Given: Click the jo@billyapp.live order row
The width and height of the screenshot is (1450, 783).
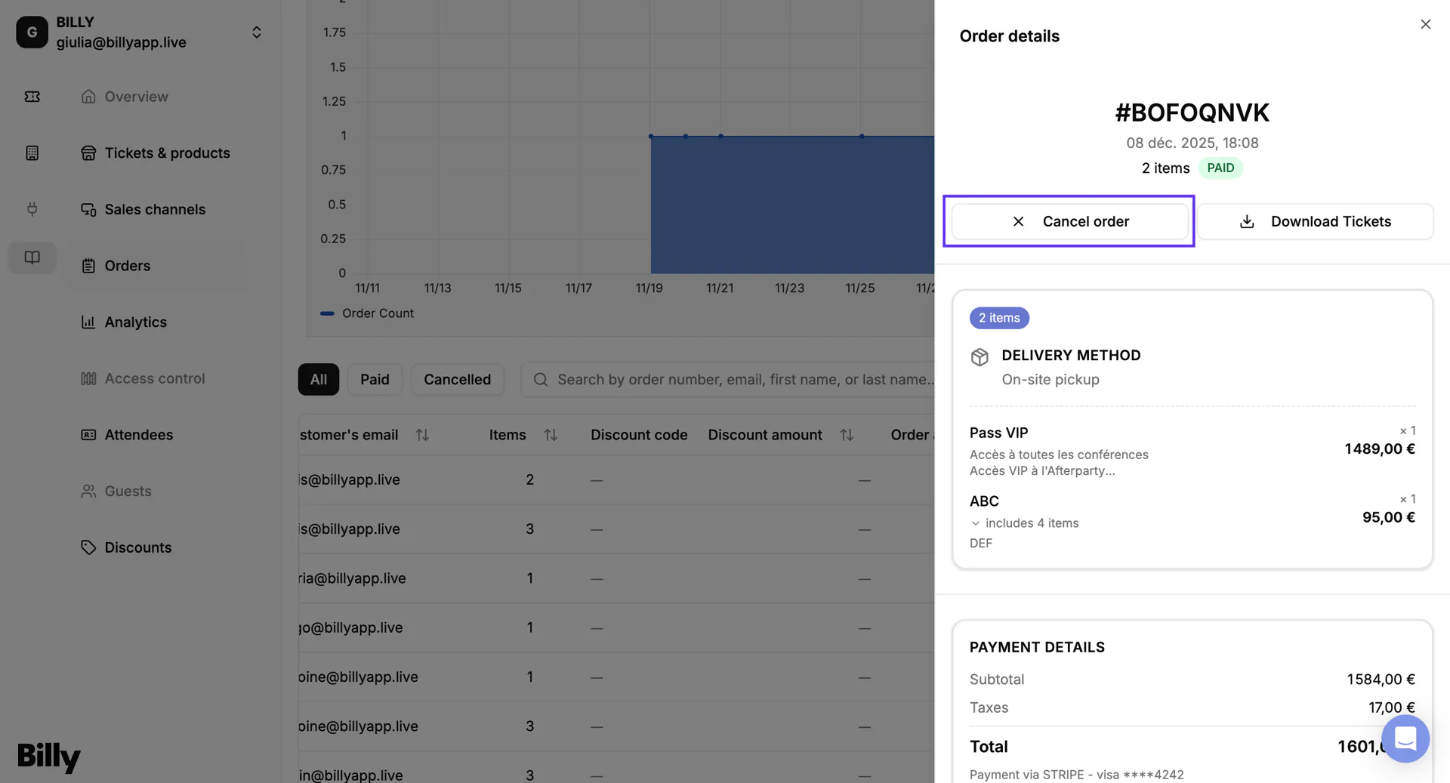Looking at the screenshot, I should coord(616,628).
